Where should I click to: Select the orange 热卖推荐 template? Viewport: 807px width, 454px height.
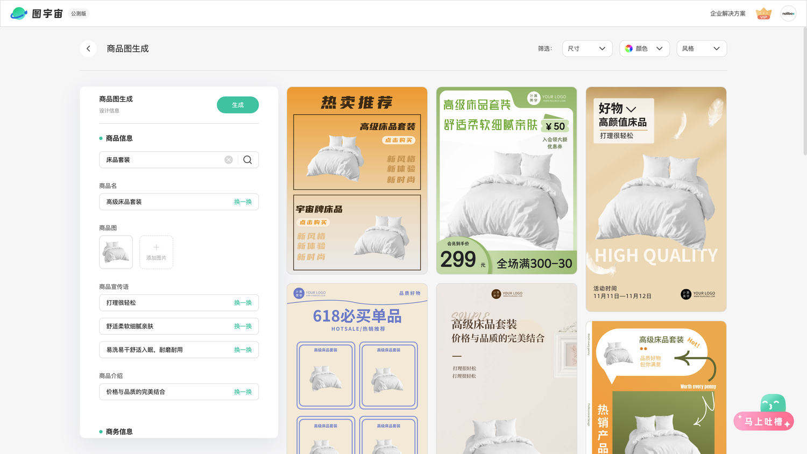(x=357, y=181)
